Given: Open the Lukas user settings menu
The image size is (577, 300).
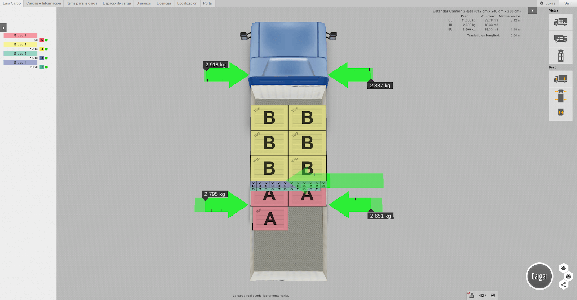Looking at the screenshot, I should [x=547, y=3].
